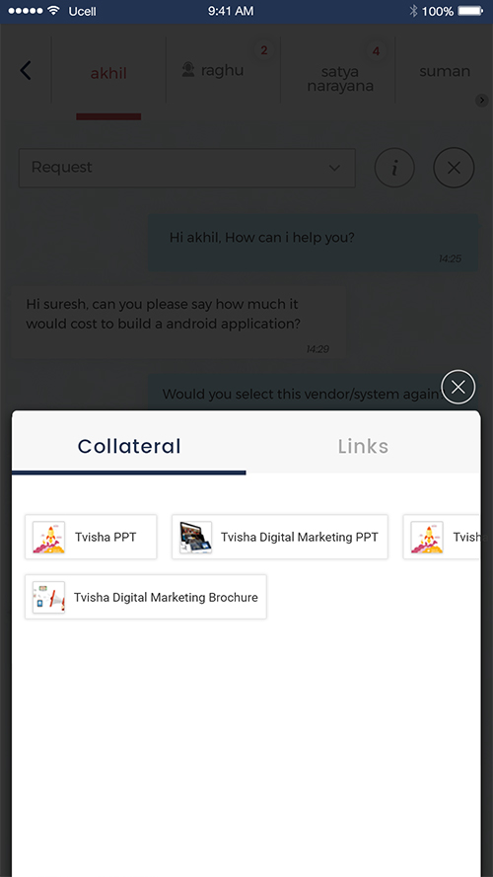Open the info circle icon
This screenshot has width=493, height=877.
point(394,168)
